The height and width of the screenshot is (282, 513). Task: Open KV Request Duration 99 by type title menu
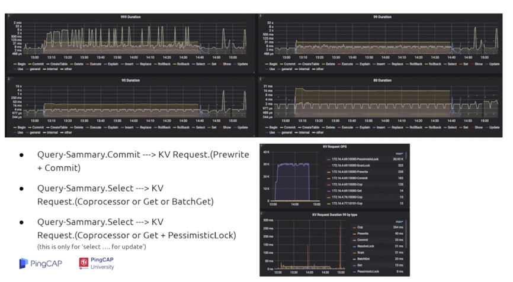pyautogui.click(x=334, y=215)
